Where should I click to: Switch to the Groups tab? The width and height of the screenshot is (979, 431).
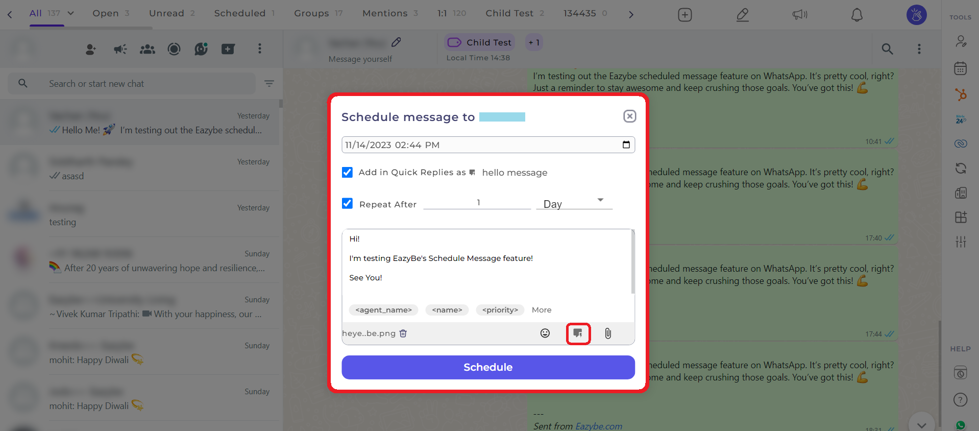[318, 13]
